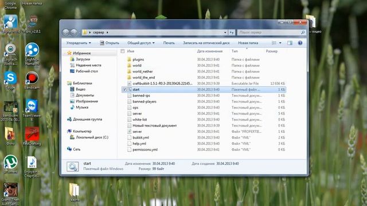Click the Forward navigation arrow in Explorer
This screenshot has width=367, height=206.
click(x=74, y=32)
